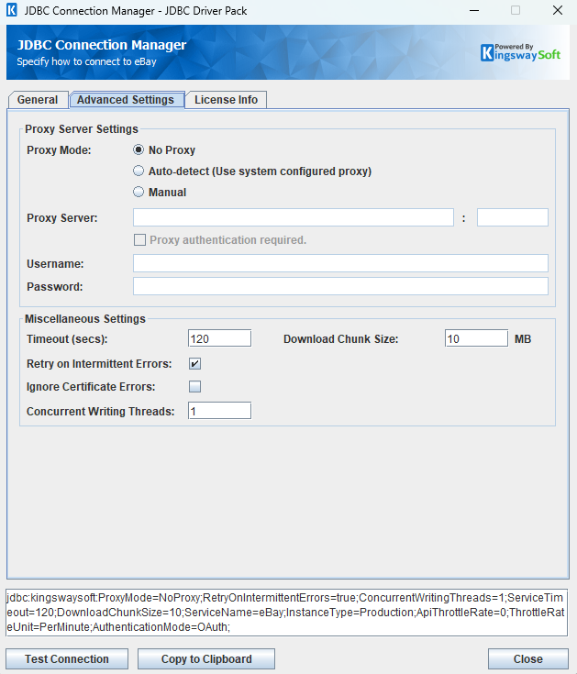Click the JDBC connection string text area
Viewport: 577px width, 674px height.
tap(287, 613)
